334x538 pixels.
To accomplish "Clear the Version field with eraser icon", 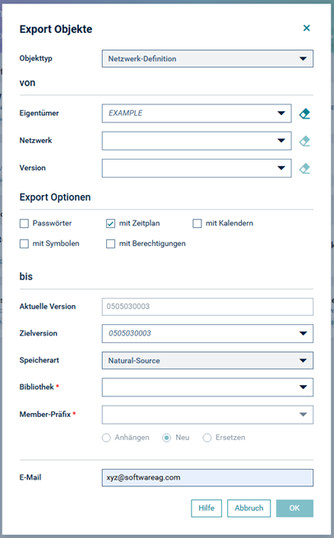I will [x=304, y=168].
